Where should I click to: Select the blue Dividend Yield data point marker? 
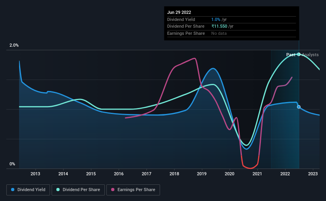pyautogui.click(x=299, y=107)
